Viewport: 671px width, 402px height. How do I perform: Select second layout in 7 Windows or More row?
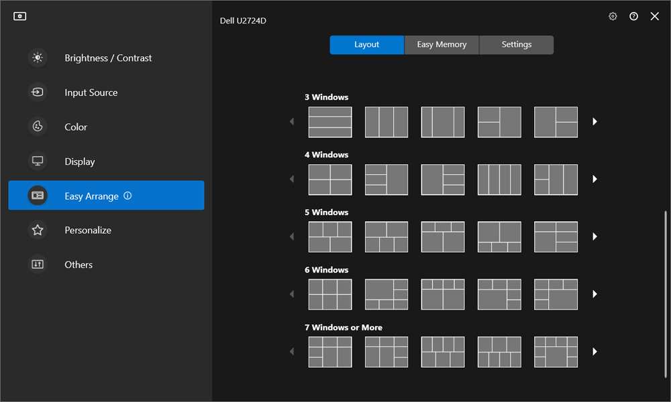pyautogui.click(x=386, y=352)
